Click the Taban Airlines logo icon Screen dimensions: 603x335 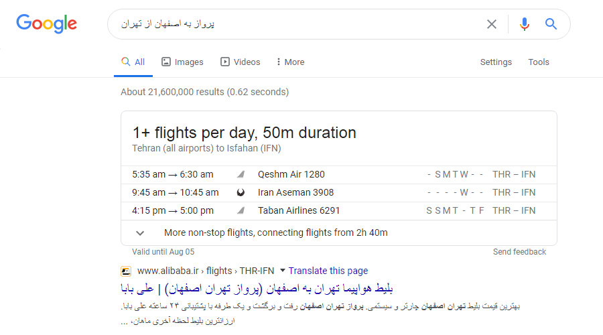(x=241, y=210)
